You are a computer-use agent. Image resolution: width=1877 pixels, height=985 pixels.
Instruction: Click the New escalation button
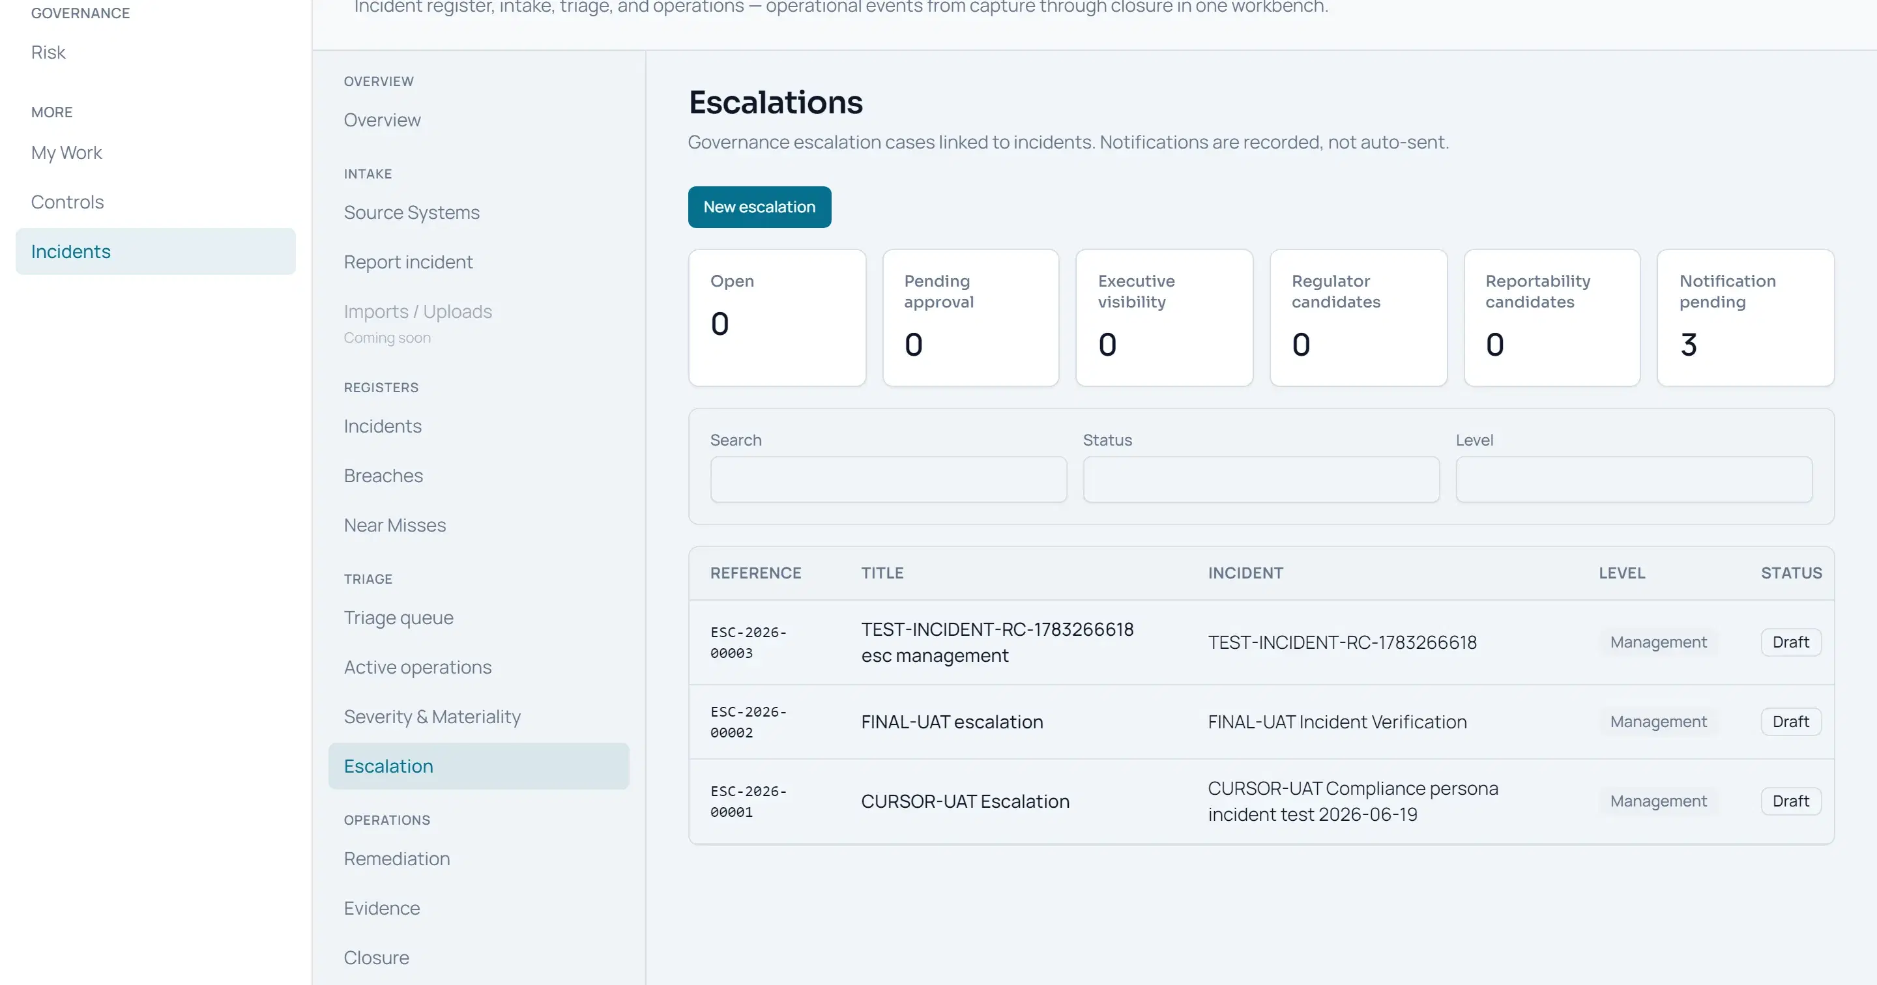pyautogui.click(x=759, y=207)
